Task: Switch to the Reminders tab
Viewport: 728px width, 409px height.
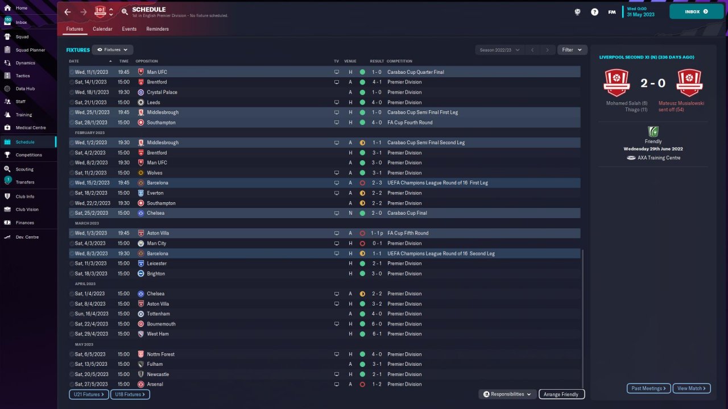Action: click(x=158, y=29)
